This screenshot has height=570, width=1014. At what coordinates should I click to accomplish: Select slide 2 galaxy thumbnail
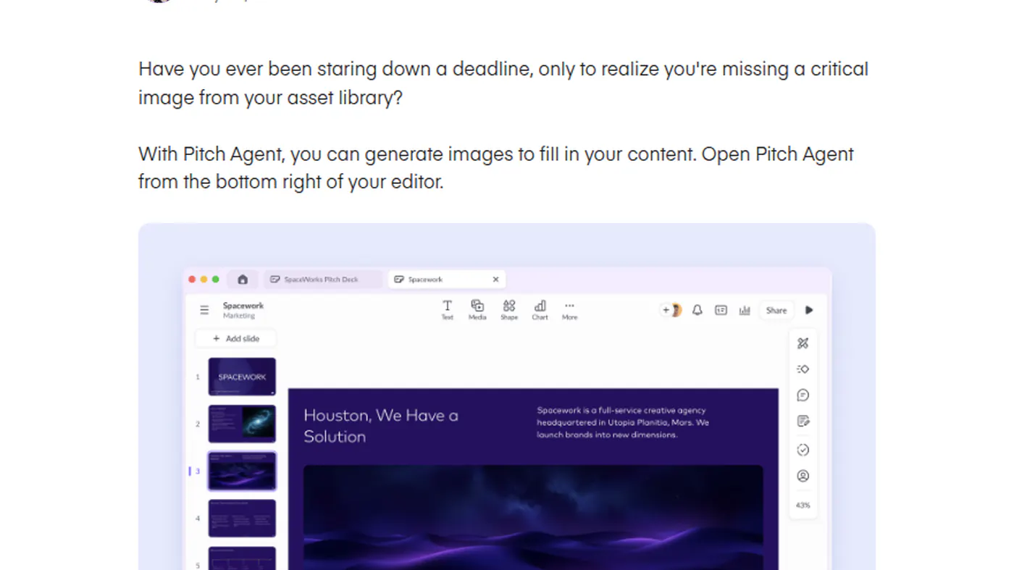pyautogui.click(x=242, y=424)
